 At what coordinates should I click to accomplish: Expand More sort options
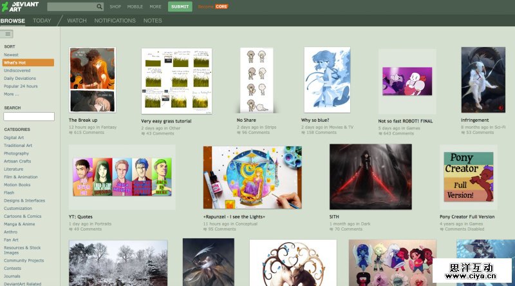click(x=12, y=94)
